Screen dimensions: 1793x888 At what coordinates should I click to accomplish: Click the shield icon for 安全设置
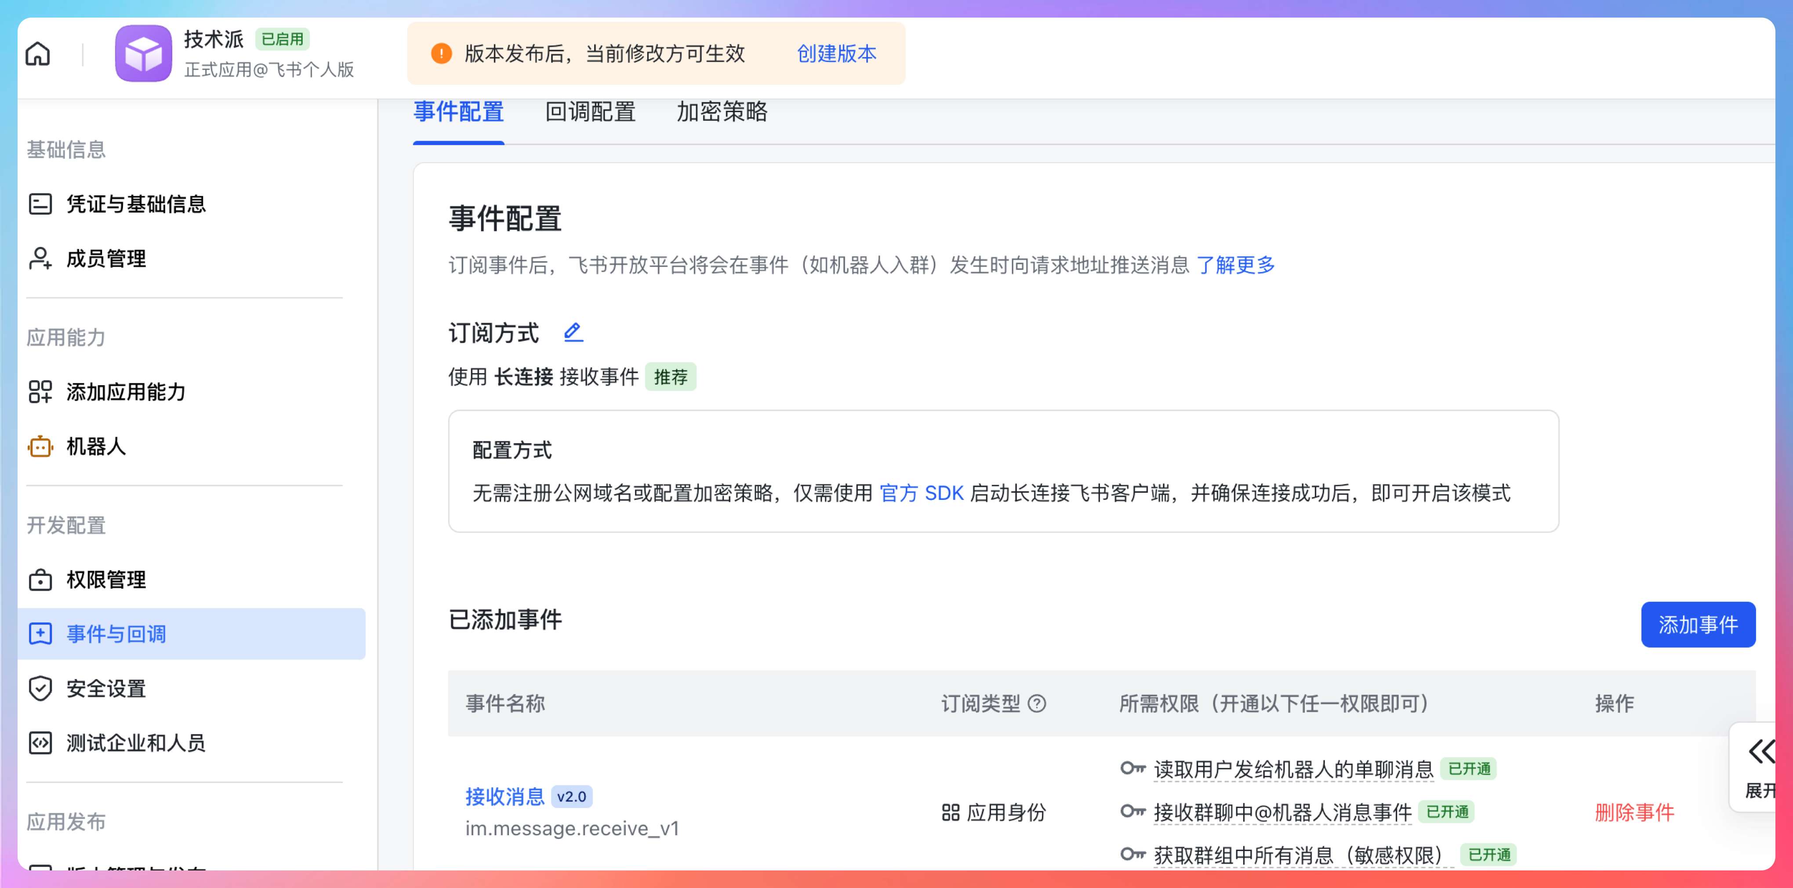point(40,688)
